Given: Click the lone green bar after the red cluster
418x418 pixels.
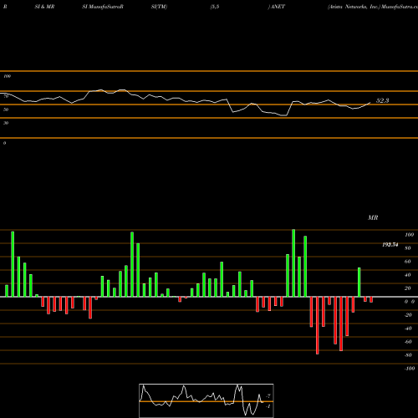Looking at the screenshot, I should 359,283.
